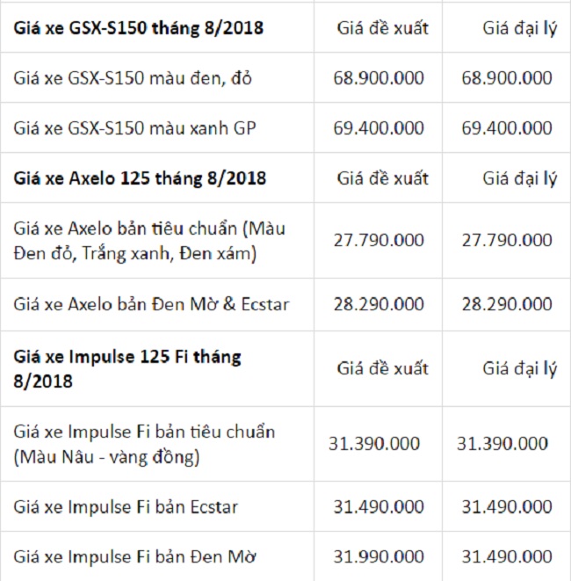Select the Impulse Fi bản tiêu chuẩn row label
This screenshot has width=571, height=581.
[x=144, y=444]
